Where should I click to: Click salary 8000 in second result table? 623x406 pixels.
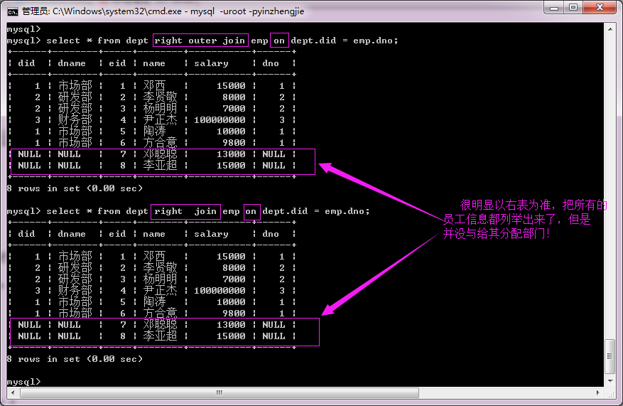[x=234, y=267]
